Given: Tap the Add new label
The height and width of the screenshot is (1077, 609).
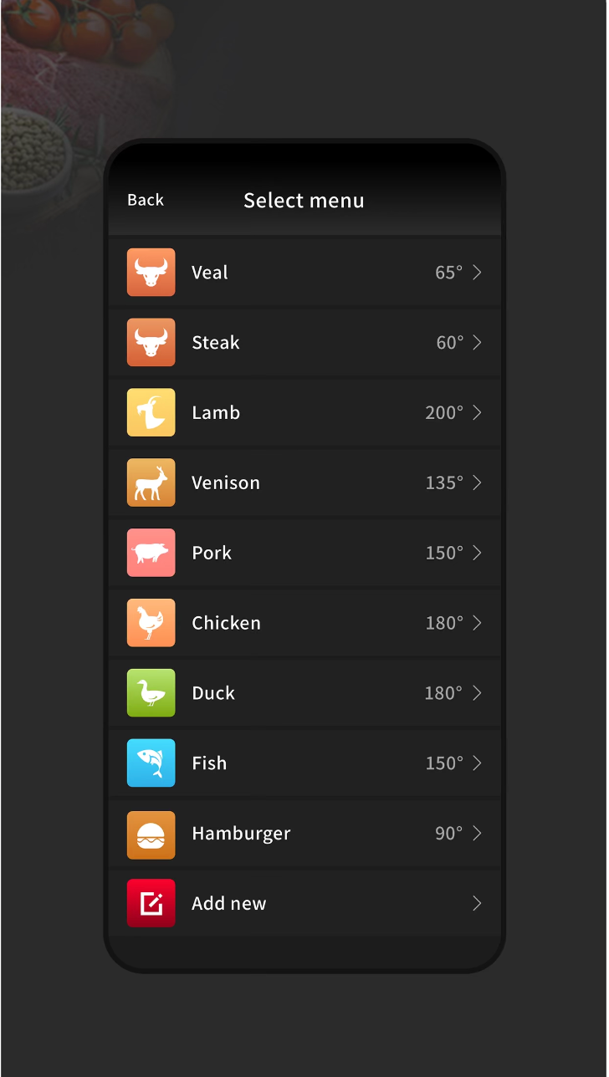Looking at the screenshot, I should tap(229, 903).
